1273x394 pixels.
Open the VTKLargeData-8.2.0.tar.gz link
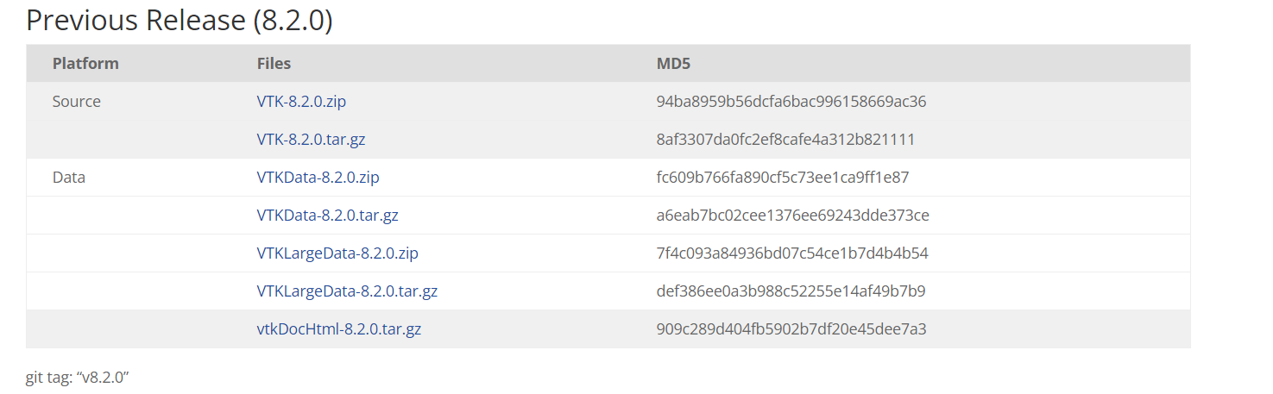(347, 291)
